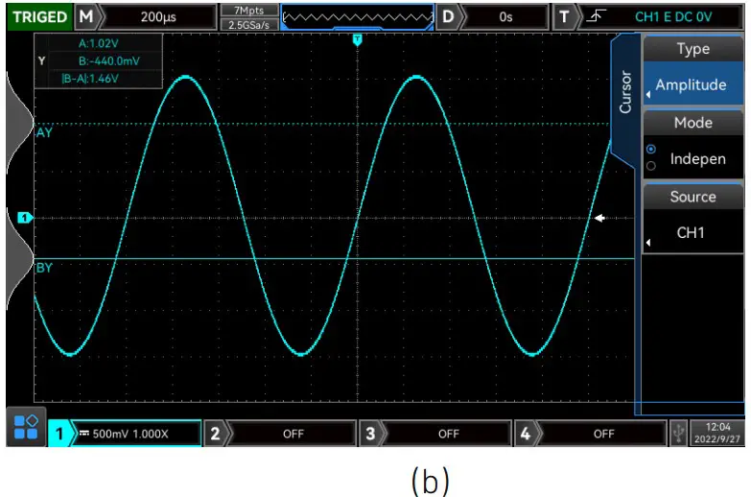Image resolution: width=751 pixels, height=497 pixels.
Task: Click the A:1.02V cursor readout
Action: (99, 43)
